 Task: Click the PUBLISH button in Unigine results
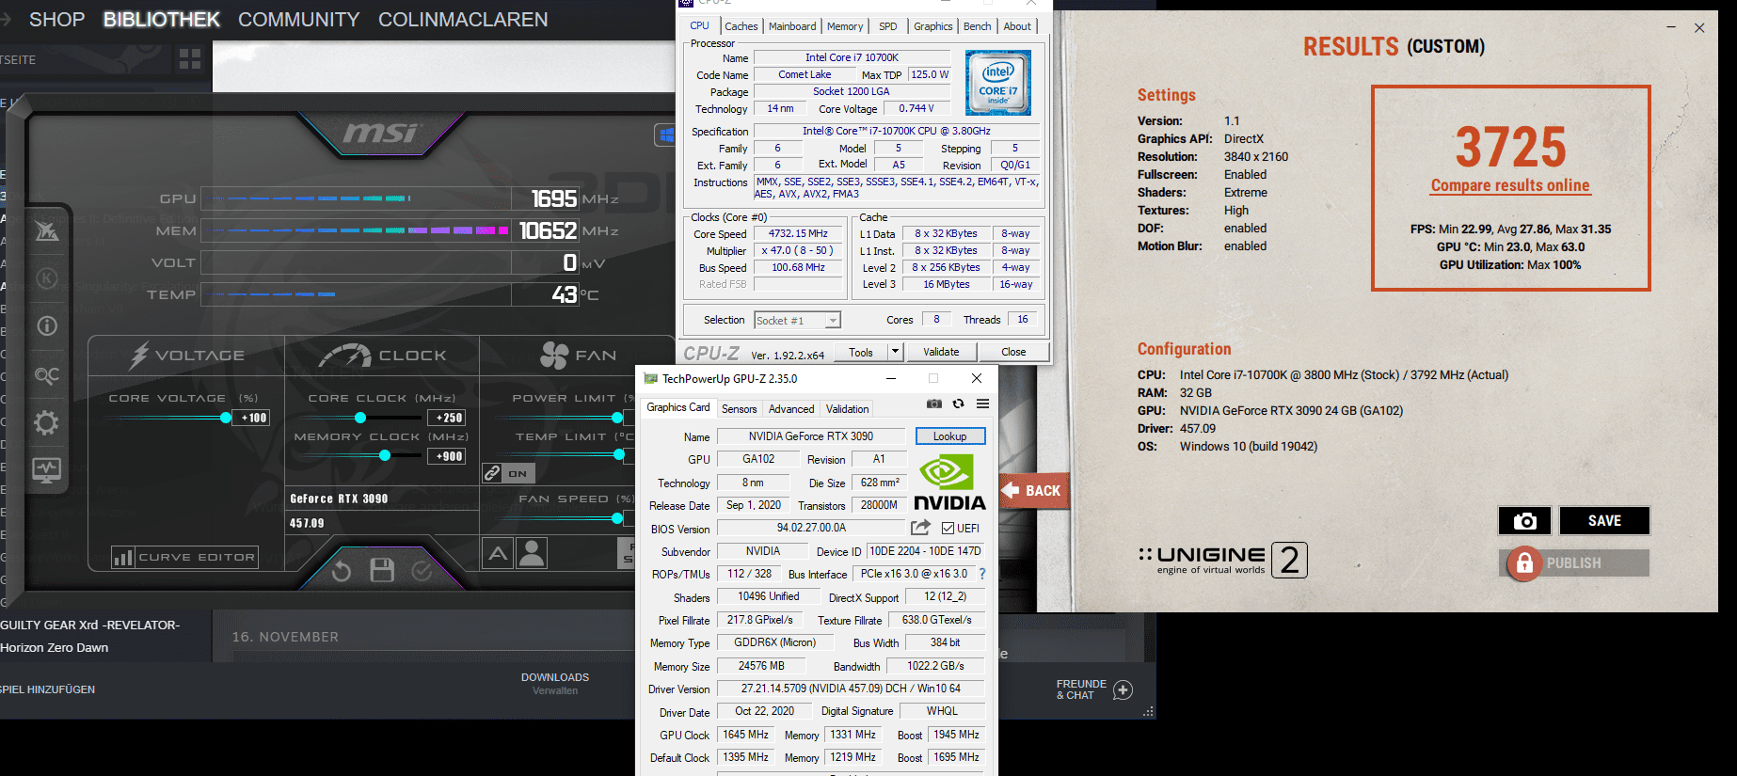point(1574,562)
